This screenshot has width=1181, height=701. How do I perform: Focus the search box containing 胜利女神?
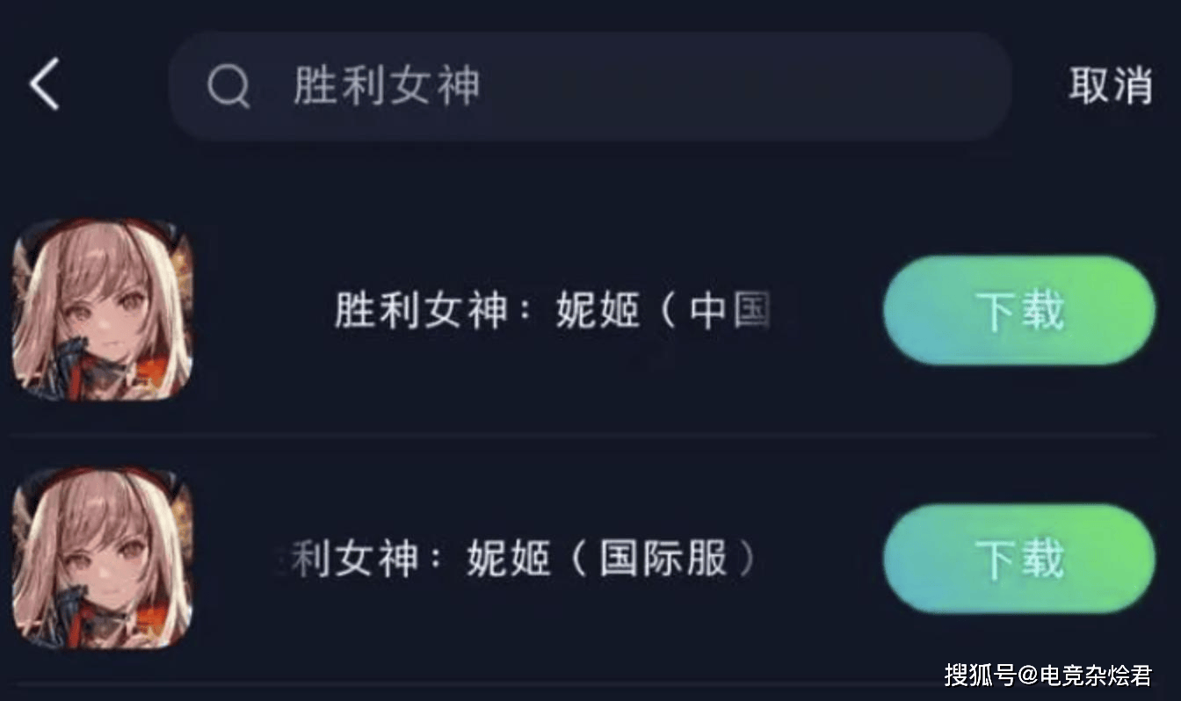590,86
